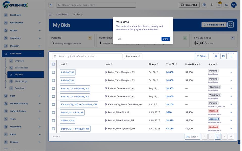
Task: Click the load reference or lane search box
Action: [x=87, y=56]
